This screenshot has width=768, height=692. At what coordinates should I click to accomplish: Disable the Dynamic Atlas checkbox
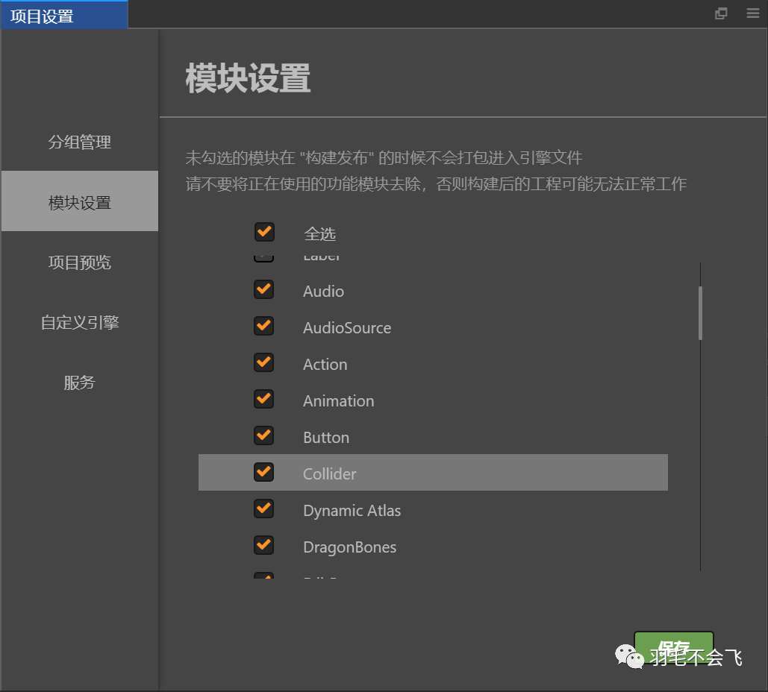click(x=264, y=509)
